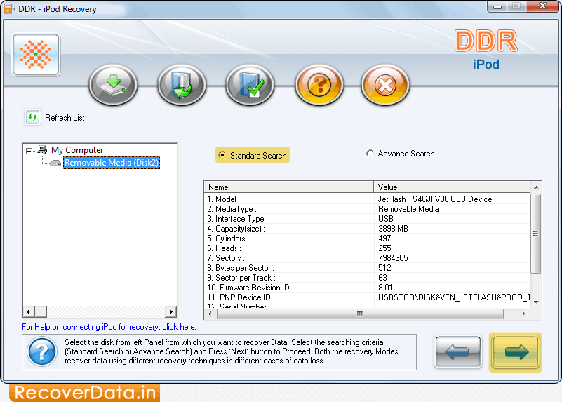Click the '2. MediaType :' row
Image resolution: width=562 pixels, height=402 pixels.
[x=367, y=209]
